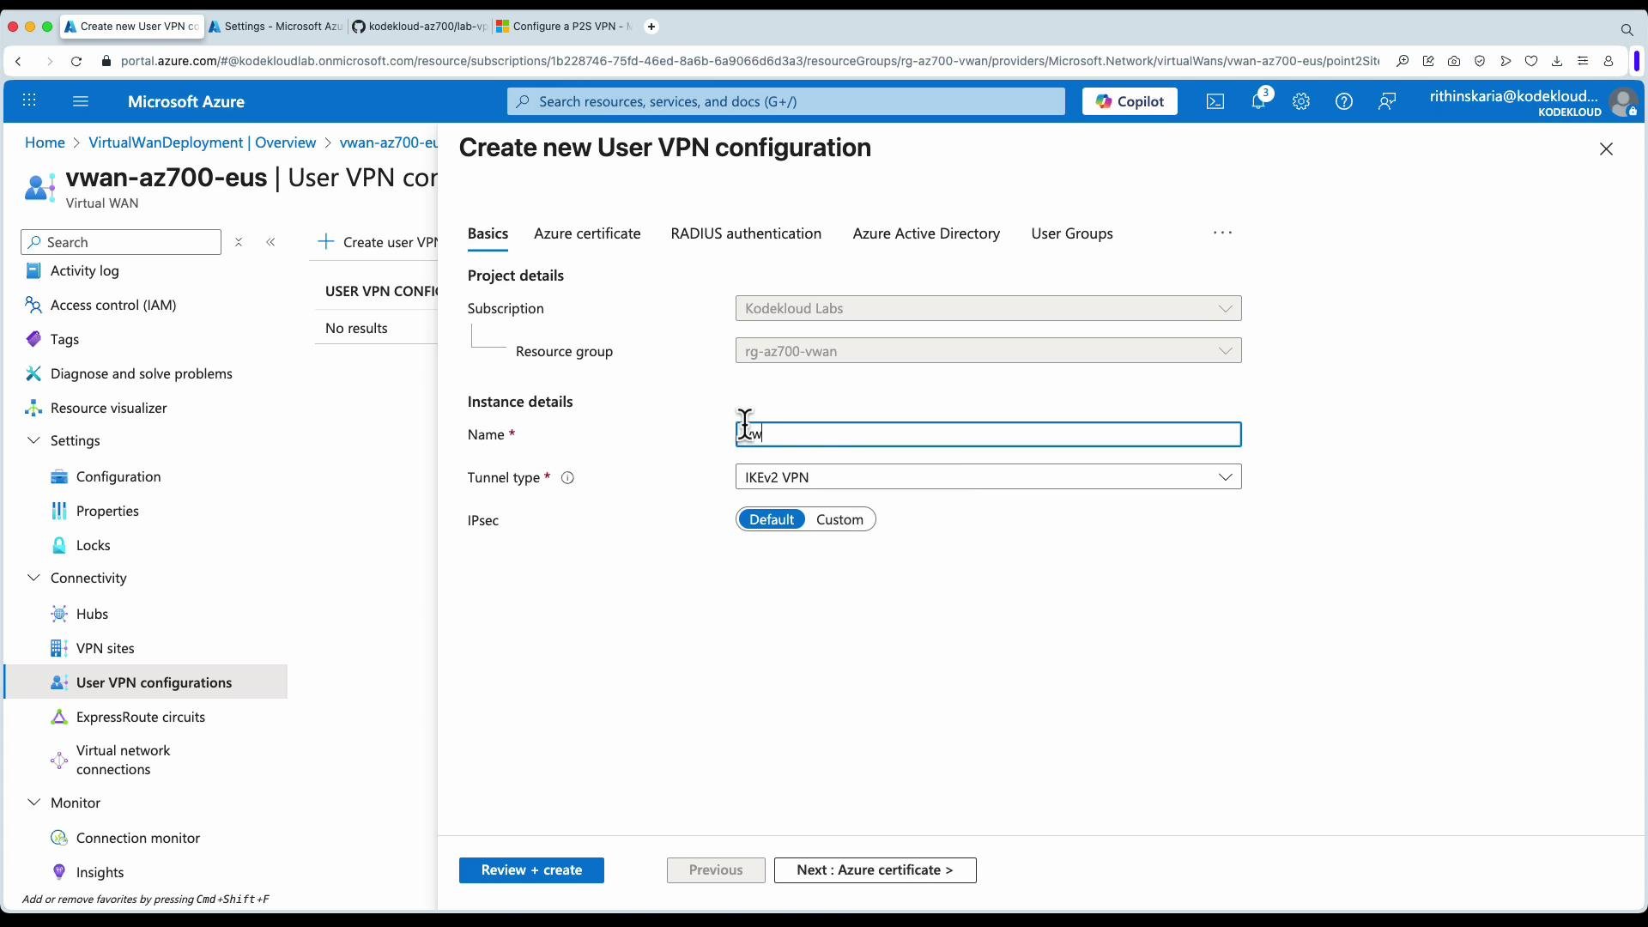Launch Cloud Shell from the top bar
Screen dimensions: 1648x927
point(1215,101)
